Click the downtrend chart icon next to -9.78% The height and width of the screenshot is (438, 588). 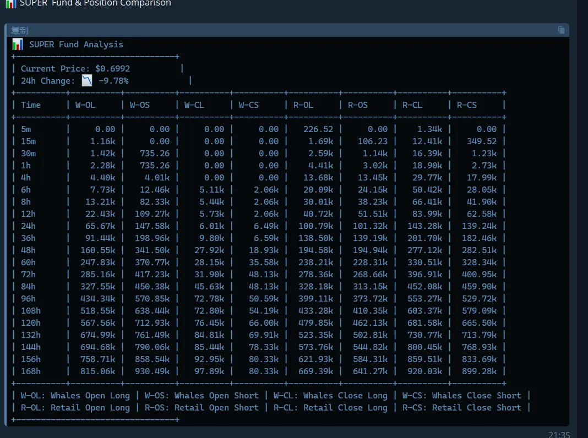87,81
